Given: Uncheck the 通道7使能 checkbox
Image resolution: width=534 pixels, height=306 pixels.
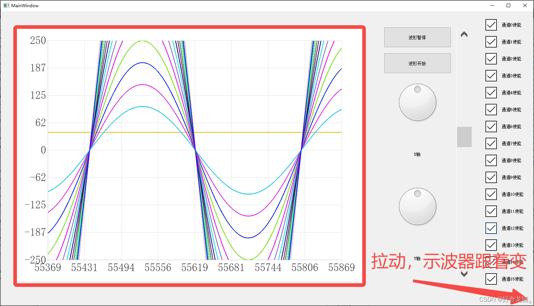Looking at the screenshot, I should pyautogui.click(x=491, y=143).
